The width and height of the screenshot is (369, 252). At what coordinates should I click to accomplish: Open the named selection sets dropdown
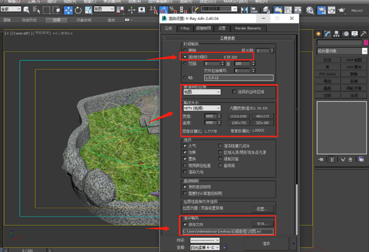219,9
